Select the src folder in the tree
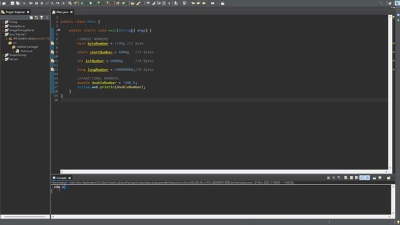 pos(15,42)
